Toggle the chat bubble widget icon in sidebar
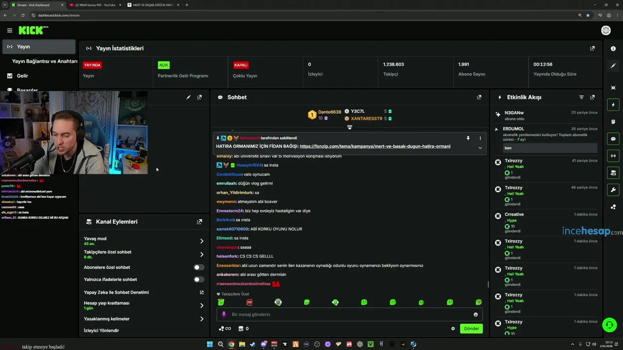This screenshot has height=350, width=623. (x=613, y=139)
